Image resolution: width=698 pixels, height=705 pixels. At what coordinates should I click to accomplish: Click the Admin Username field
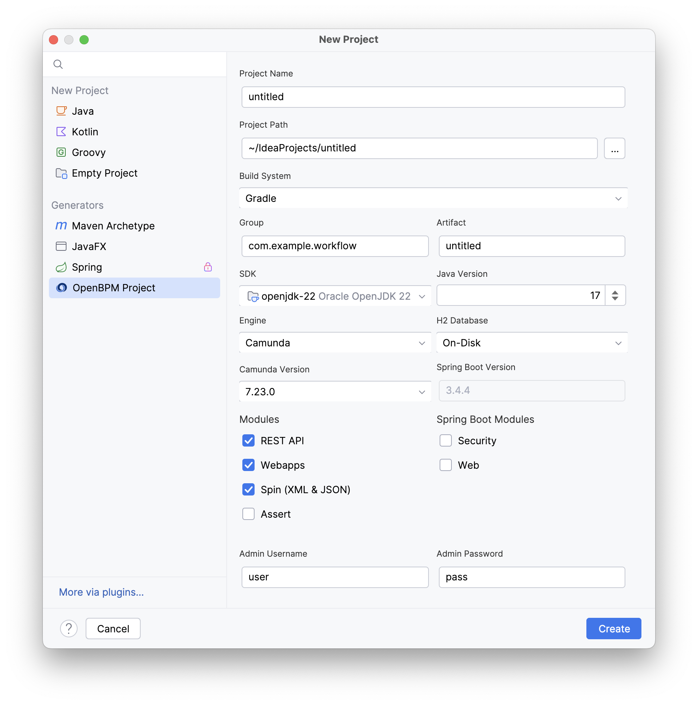[335, 577]
